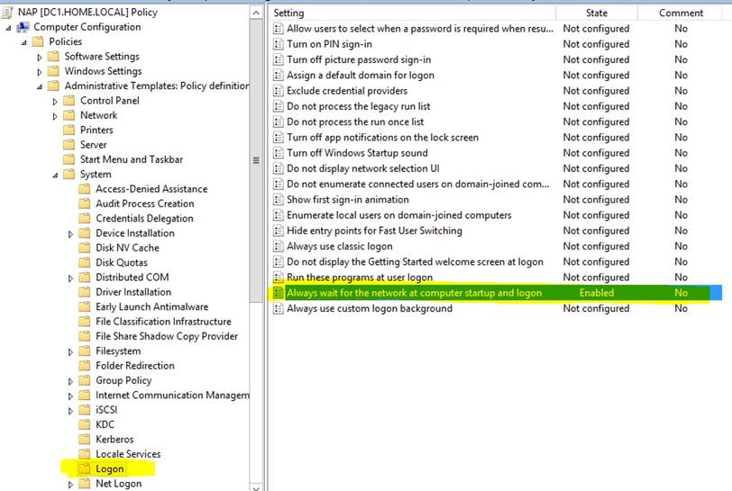Expand the Software Settings node
The width and height of the screenshot is (732, 491).
(40, 58)
